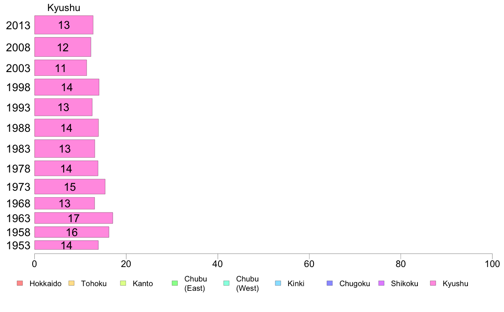504x312 pixels.
Task: Click the Kinki blue legend swatch
Action: tap(278, 283)
